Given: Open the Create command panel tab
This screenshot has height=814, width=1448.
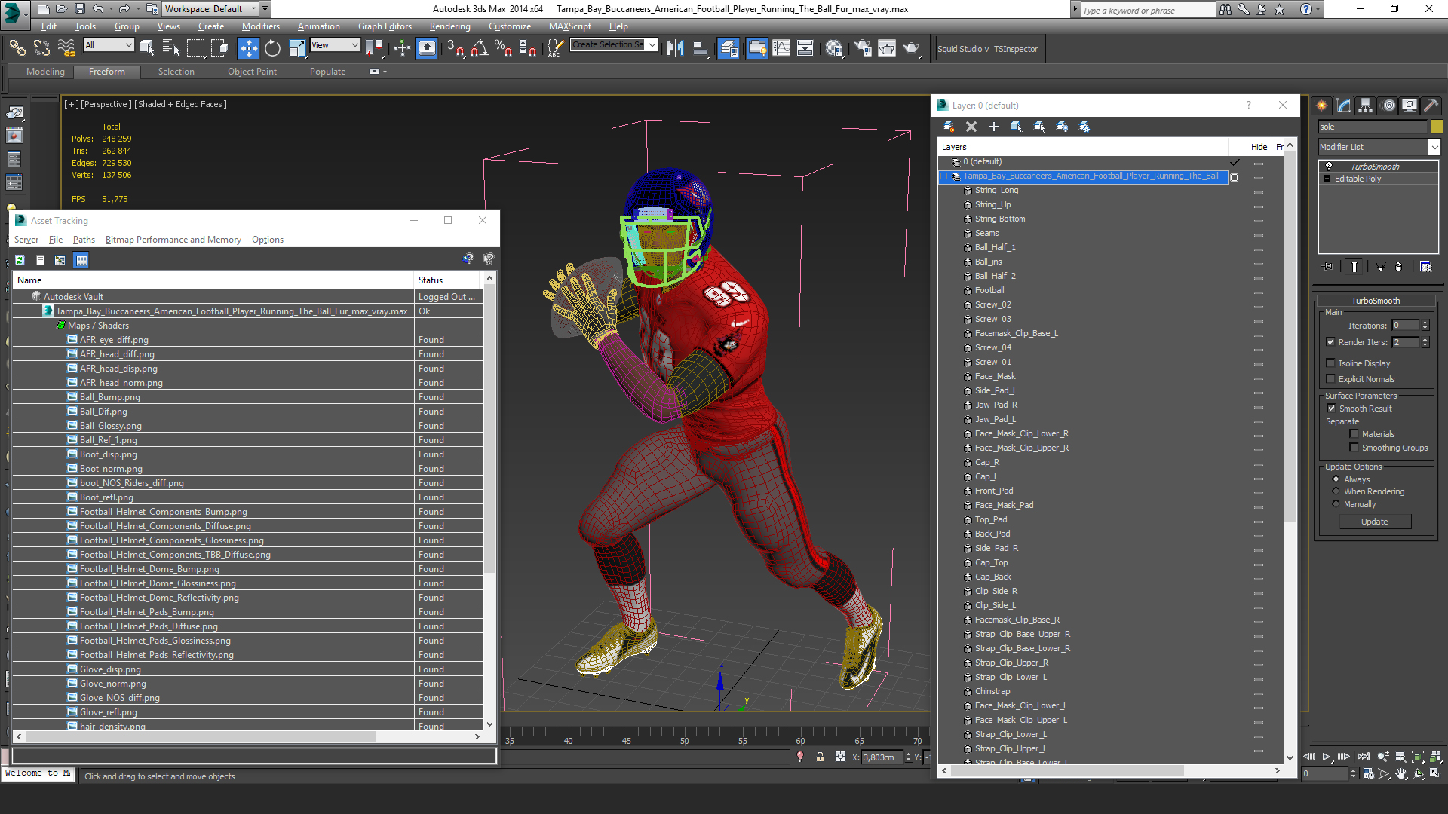Looking at the screenshot, I should 1321,106.
